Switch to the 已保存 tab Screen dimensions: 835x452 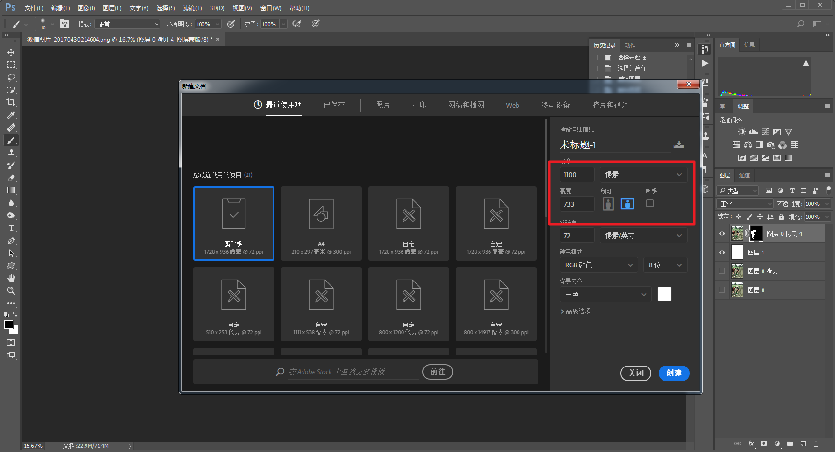tap(334, 105)
